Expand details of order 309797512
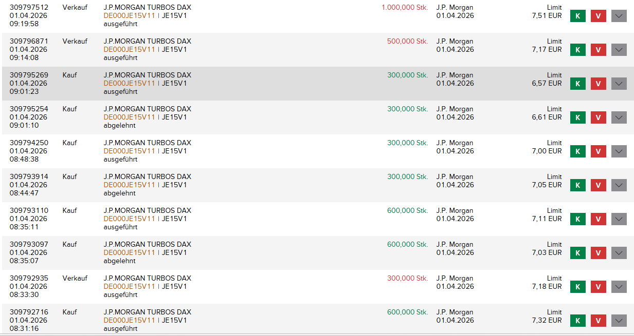 point(619,16)
